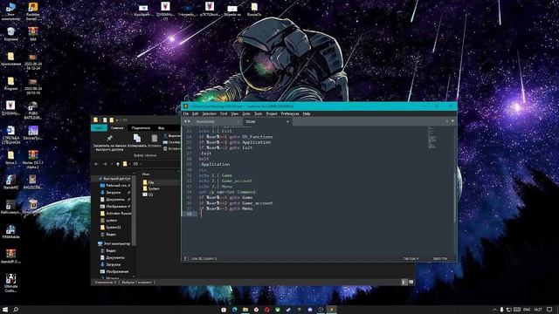This screenshot has height=314, width=559.
Task: Click the Cut scissors icon in Explorer ribbon
Action: [x=165, y=136]
